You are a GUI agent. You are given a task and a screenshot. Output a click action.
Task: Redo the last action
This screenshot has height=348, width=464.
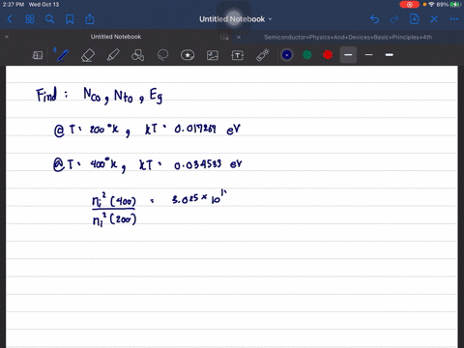click(x=394, y=19)
